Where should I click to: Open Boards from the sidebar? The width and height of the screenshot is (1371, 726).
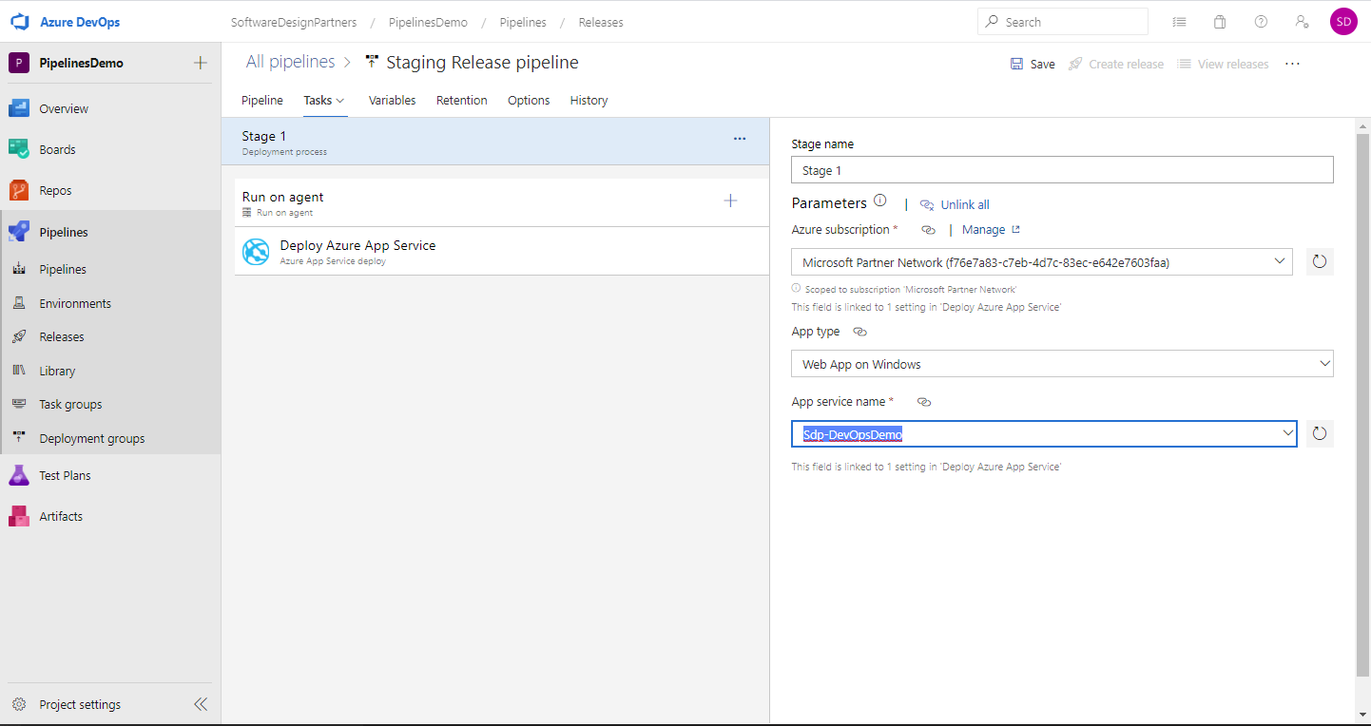pos(59,149)
